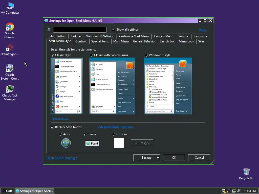Click the network tray icon

point(234,191)
